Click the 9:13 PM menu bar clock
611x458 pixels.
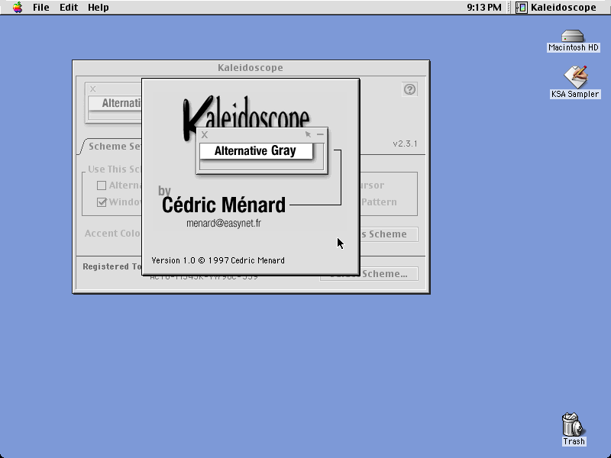484,8
